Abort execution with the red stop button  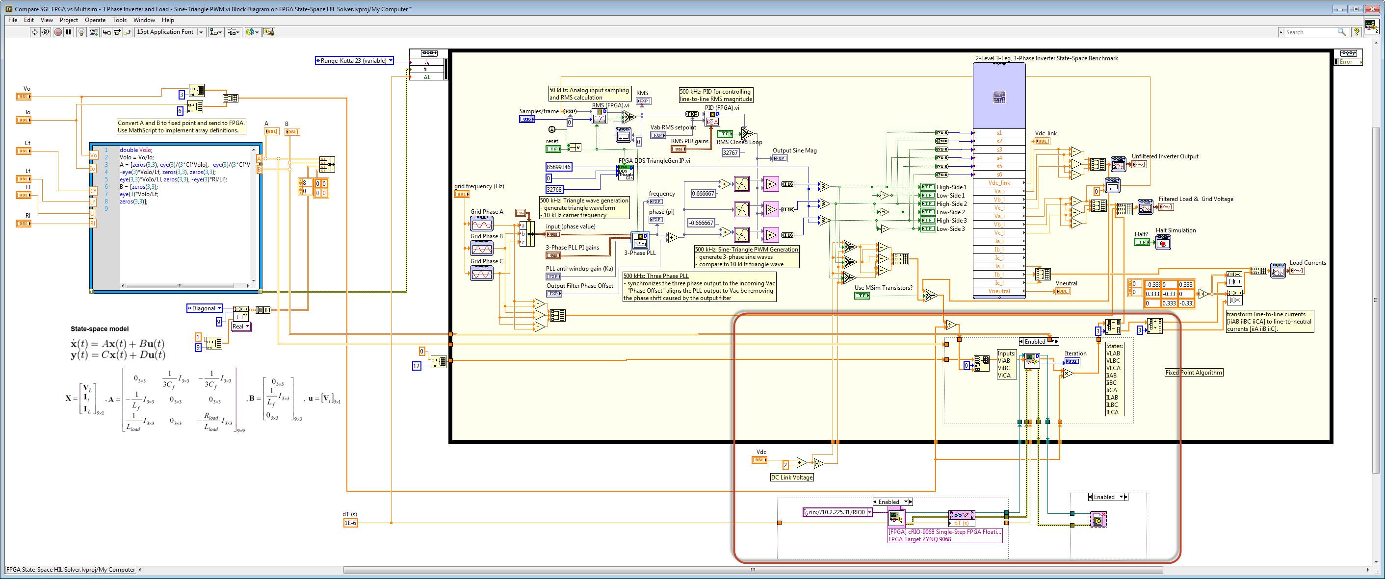click(x=58, y=32)
